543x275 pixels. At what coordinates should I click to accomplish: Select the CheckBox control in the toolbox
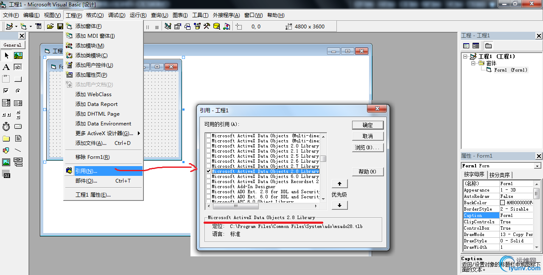tap(6, 91)
